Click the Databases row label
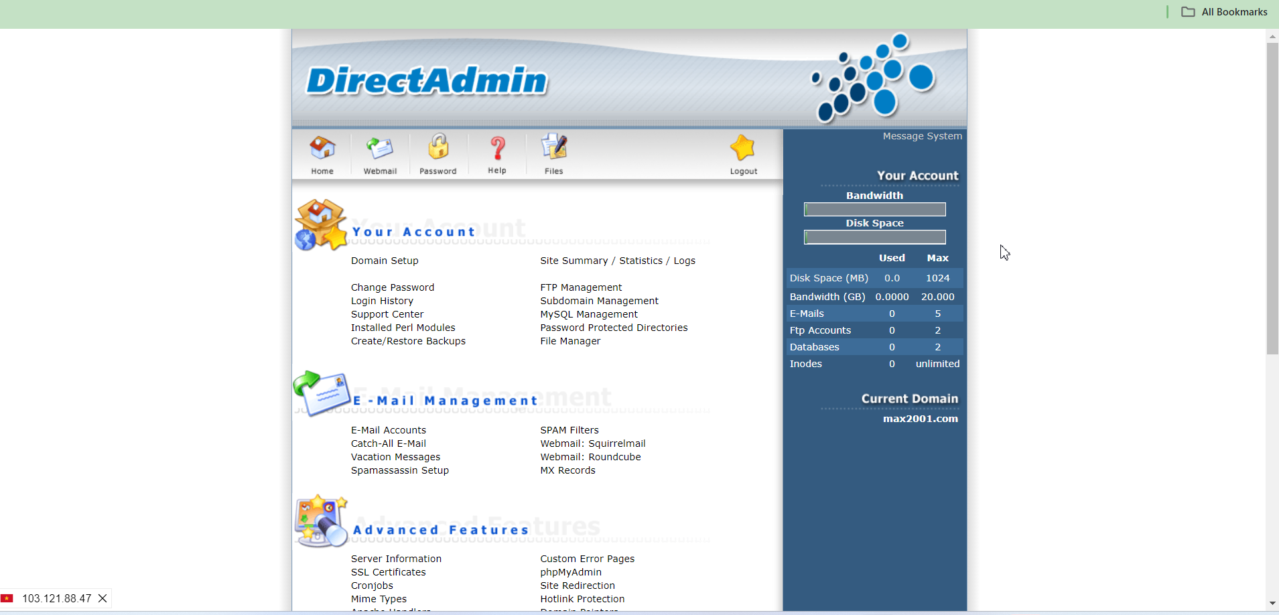Screen dimensions: 1279x615 (814, 347)
